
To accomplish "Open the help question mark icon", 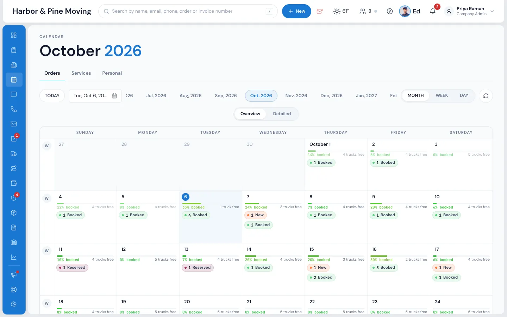I will [390, 11].
